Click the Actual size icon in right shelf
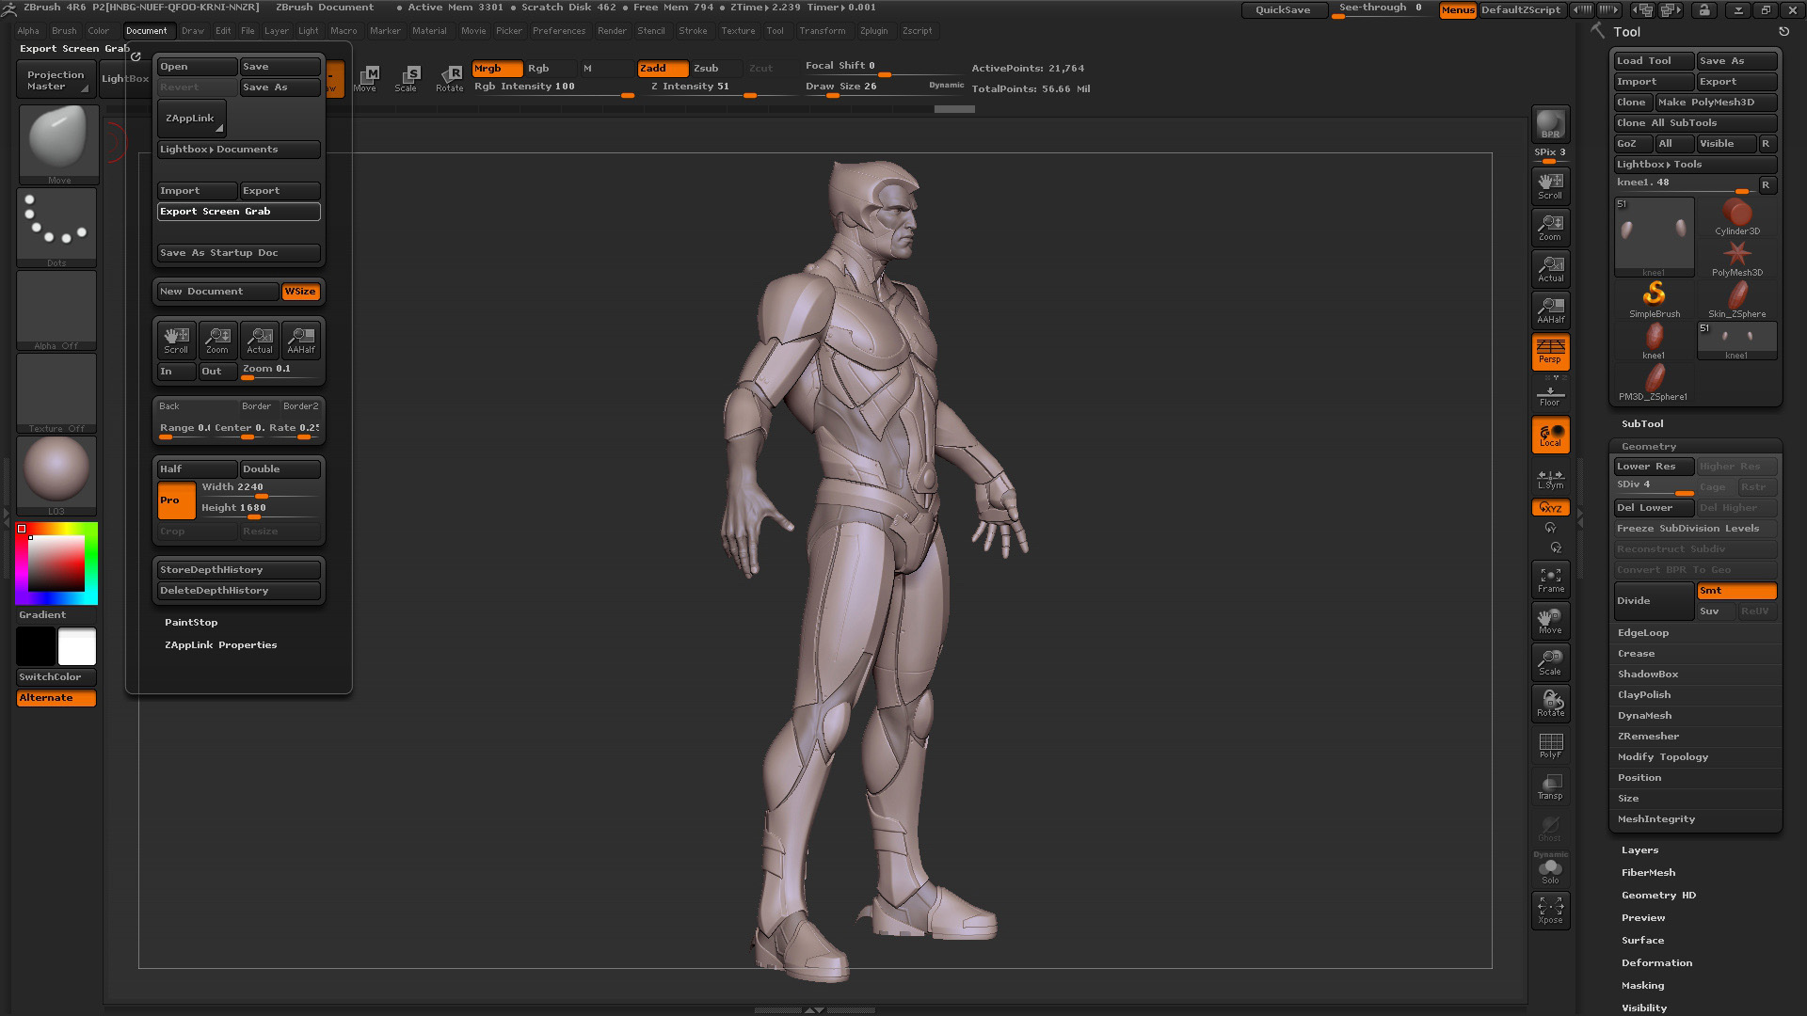The height and width of the screenshot is (1016, 1807). pos(1550,268)
